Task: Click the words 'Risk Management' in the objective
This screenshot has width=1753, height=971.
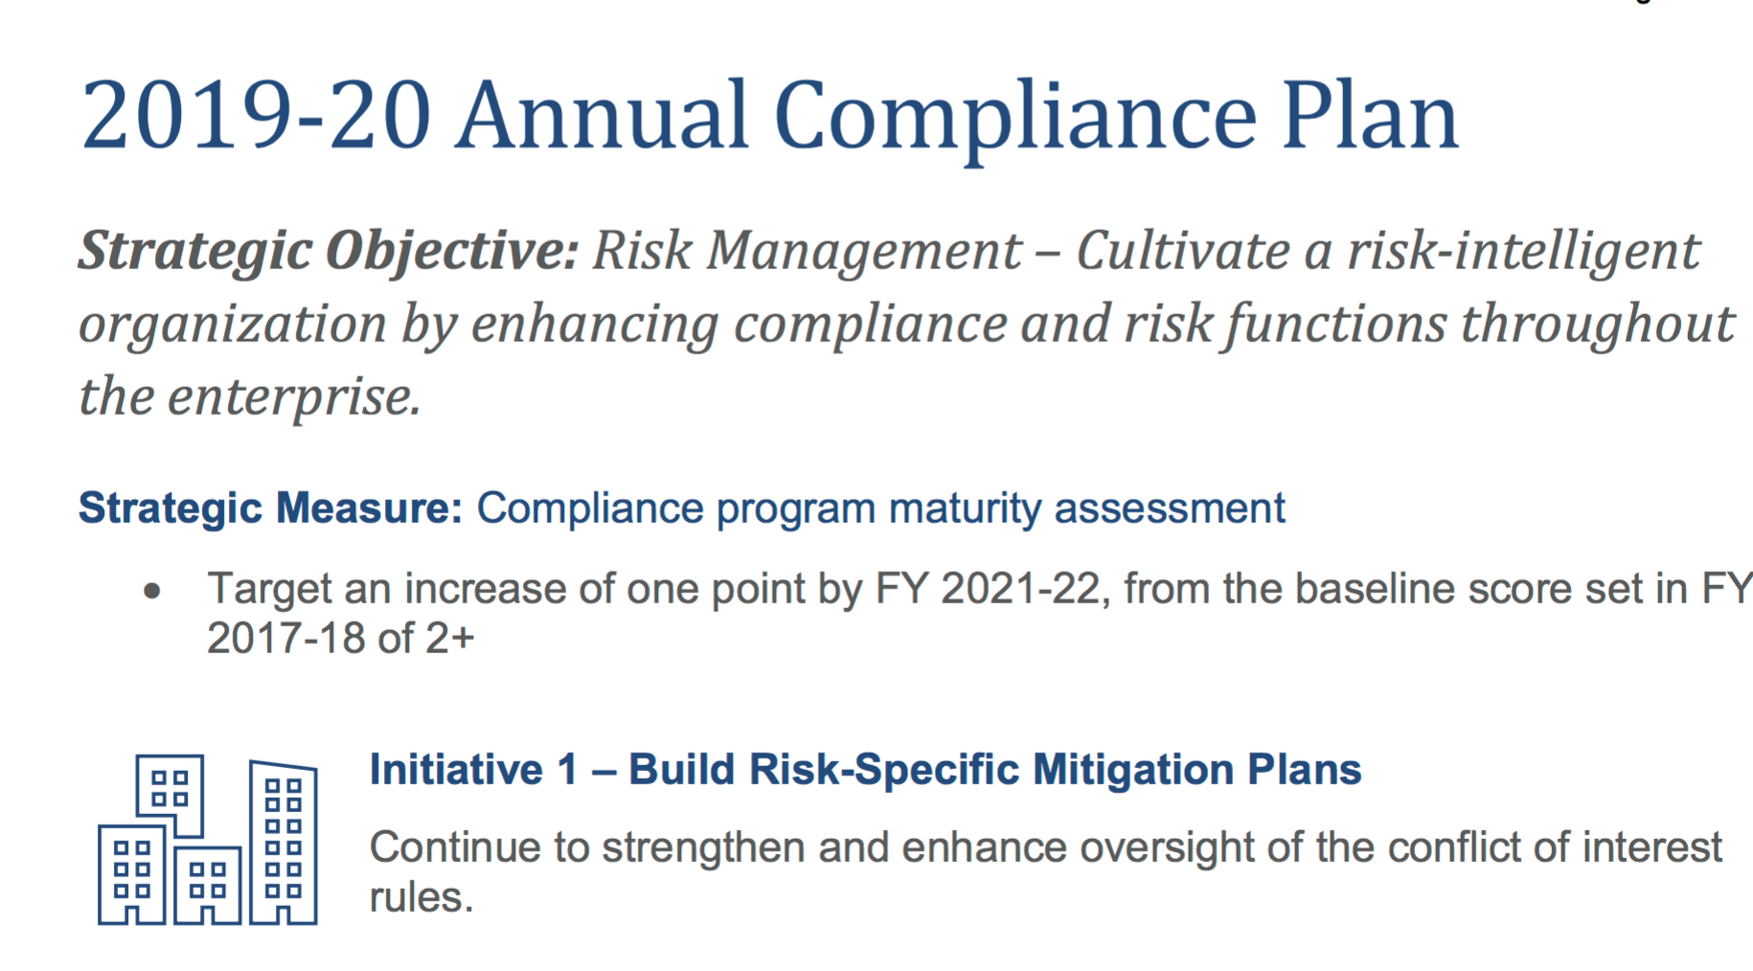Action: pos(808,252)
